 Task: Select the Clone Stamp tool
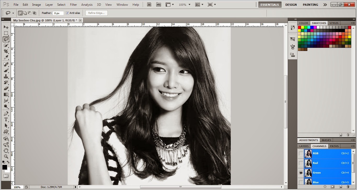click(6, 76)
